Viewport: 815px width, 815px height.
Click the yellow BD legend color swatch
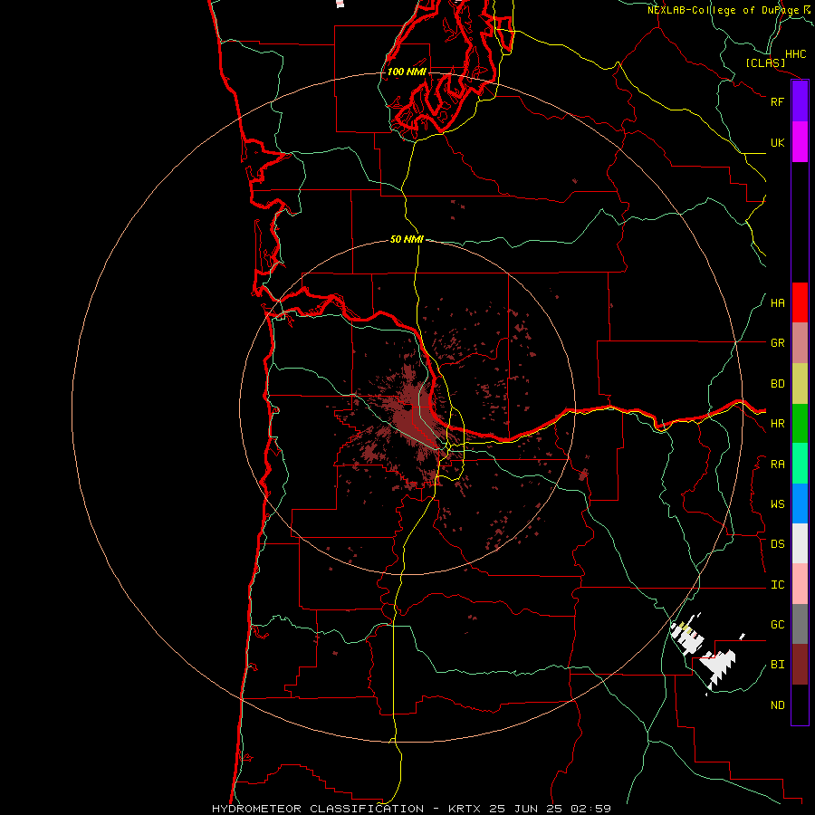click(x=800, y=384)
